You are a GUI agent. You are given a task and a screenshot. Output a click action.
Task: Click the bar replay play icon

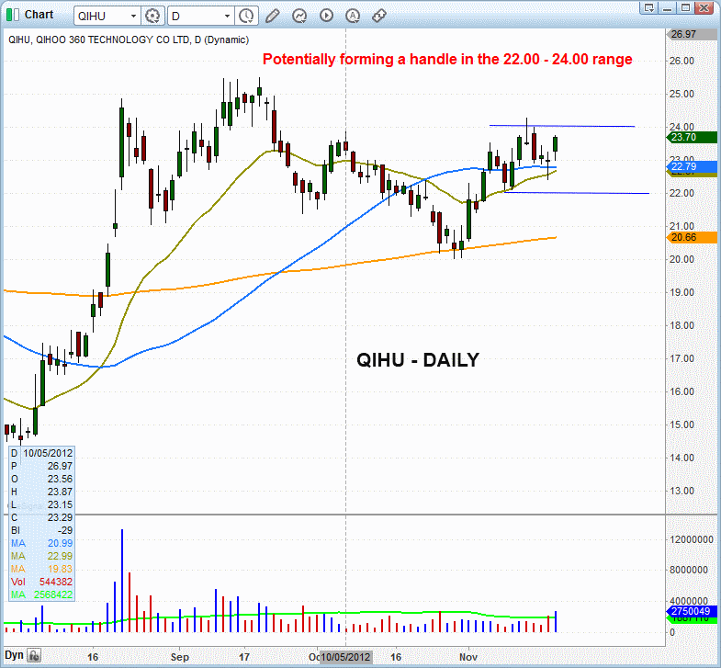point(326,16)
